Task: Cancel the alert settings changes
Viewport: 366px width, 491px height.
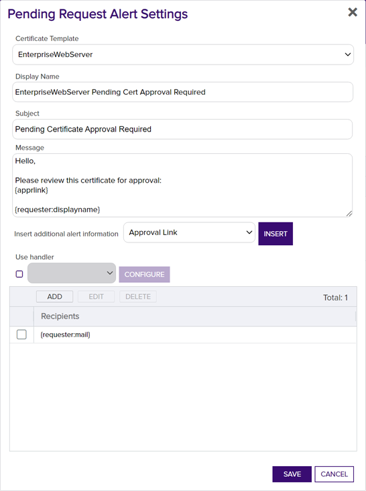Action: click(x=334, y=474)
